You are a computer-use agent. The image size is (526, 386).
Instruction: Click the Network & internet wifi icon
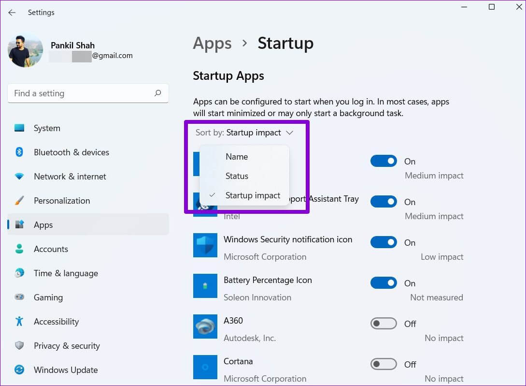pos(19,177)
